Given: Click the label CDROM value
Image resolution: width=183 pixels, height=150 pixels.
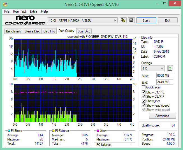Looking at the screenshot, I should pos(159,57).
